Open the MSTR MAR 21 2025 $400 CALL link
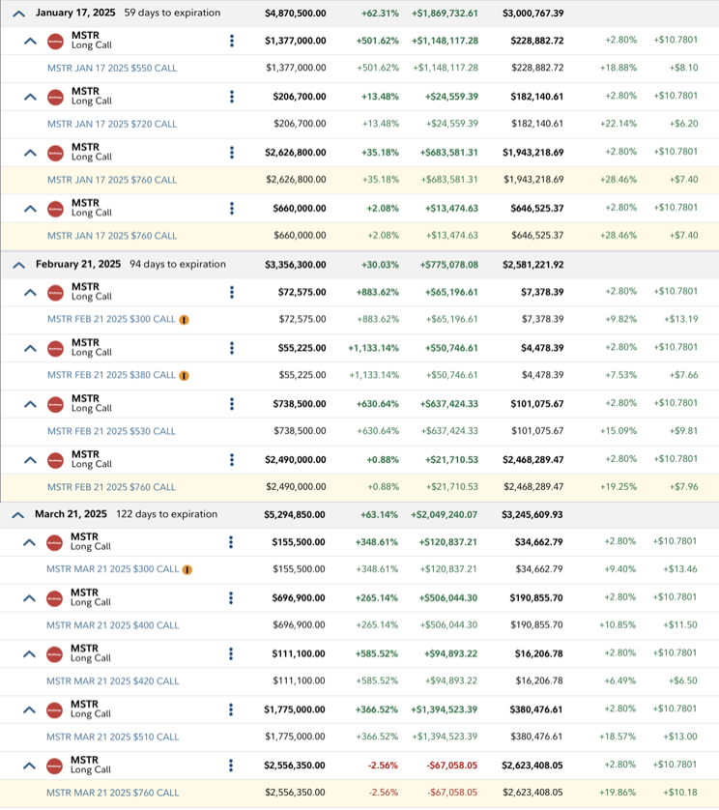Screen dimensions: 719x810 pyautogui.click(x=113, y=625)
